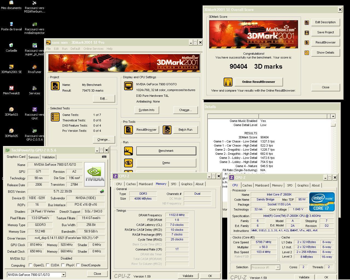Click the Project name icon in 3DMark2001

[x=55, y=86]
